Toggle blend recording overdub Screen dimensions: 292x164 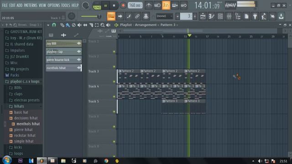pyautogui.click(x=175, y=5)
